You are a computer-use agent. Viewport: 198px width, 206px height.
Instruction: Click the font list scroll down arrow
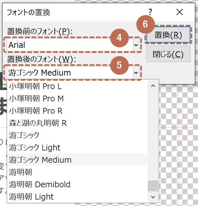pos(153,197)
